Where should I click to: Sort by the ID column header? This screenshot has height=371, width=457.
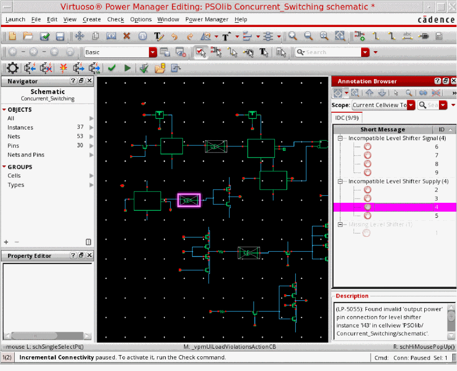442,129
